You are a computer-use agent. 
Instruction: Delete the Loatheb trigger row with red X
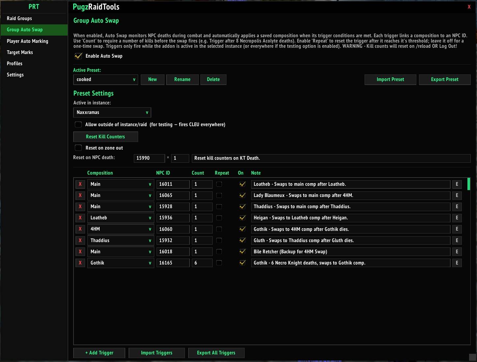click(80, 218)
